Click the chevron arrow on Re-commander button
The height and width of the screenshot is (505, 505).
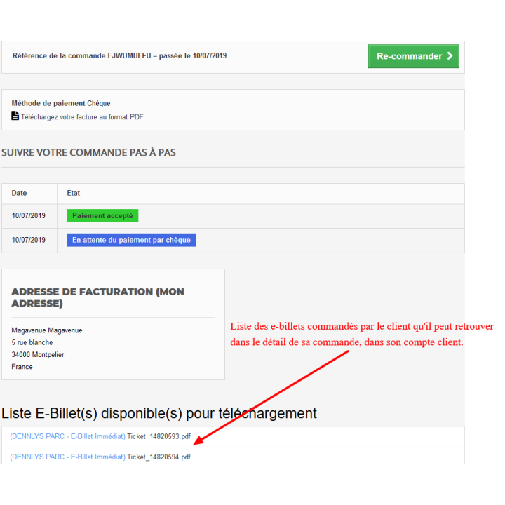point(450,56)
